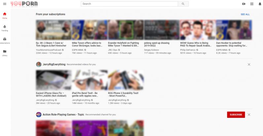Open Subscriptions in the sidebar
Screen dimensions: 263x136
(5, 40)
